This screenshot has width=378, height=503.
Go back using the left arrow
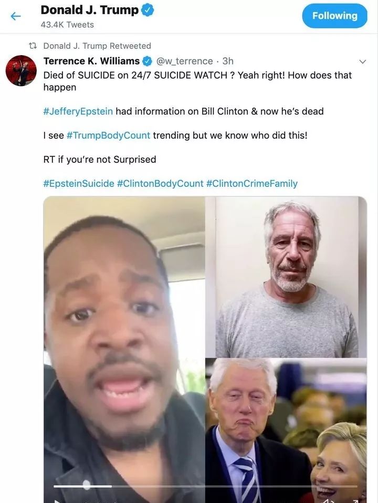pos(15,16)
